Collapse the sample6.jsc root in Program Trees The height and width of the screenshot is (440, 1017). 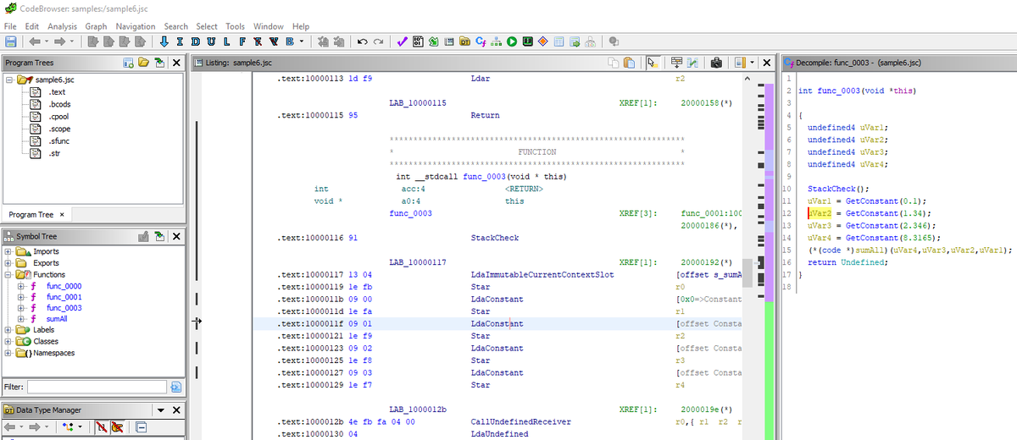pyautogui.click(x=9, y=80)
